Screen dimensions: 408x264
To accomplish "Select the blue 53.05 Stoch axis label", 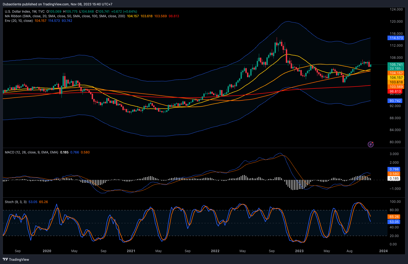I will (394, 222).
